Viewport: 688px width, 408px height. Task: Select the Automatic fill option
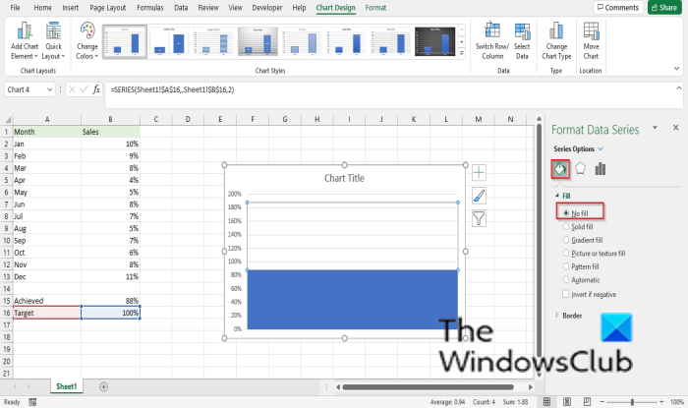pos(582,280)
